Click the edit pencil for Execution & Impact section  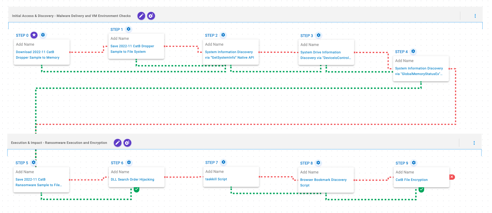(117, 143)
